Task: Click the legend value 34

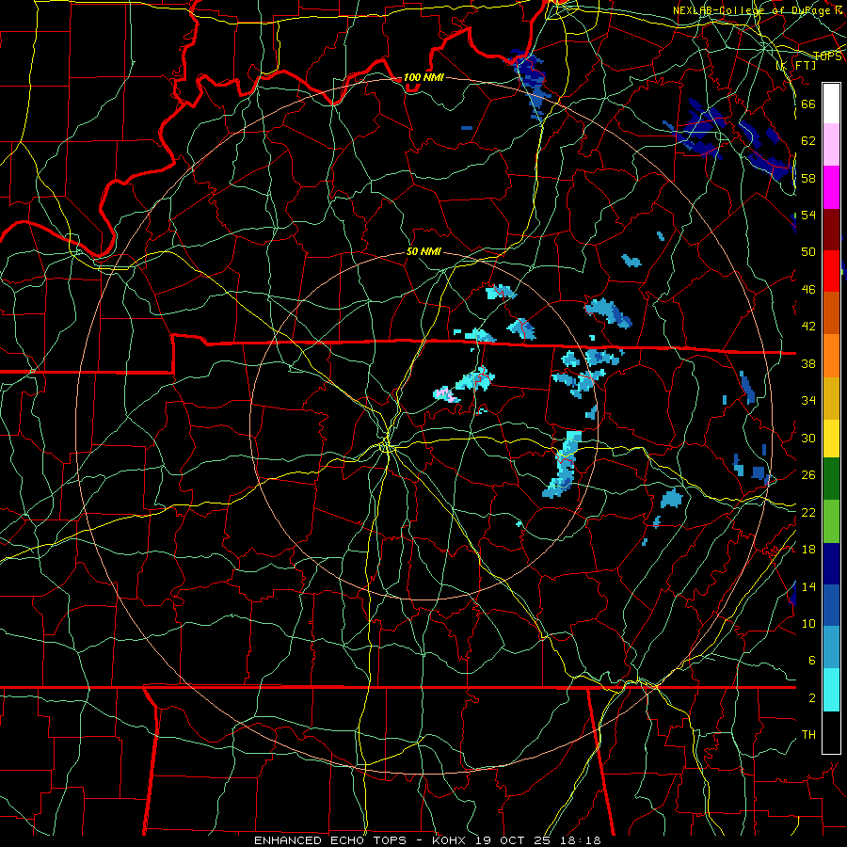Action: pos(808,401)
